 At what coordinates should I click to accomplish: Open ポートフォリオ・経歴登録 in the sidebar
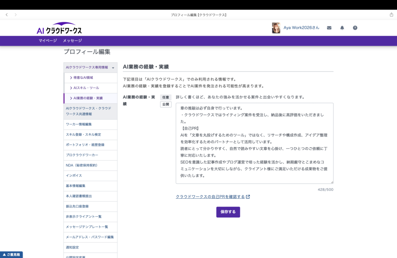click(x=90, y=145)
